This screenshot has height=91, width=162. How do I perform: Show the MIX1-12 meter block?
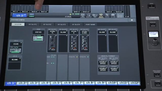point(15,9)
